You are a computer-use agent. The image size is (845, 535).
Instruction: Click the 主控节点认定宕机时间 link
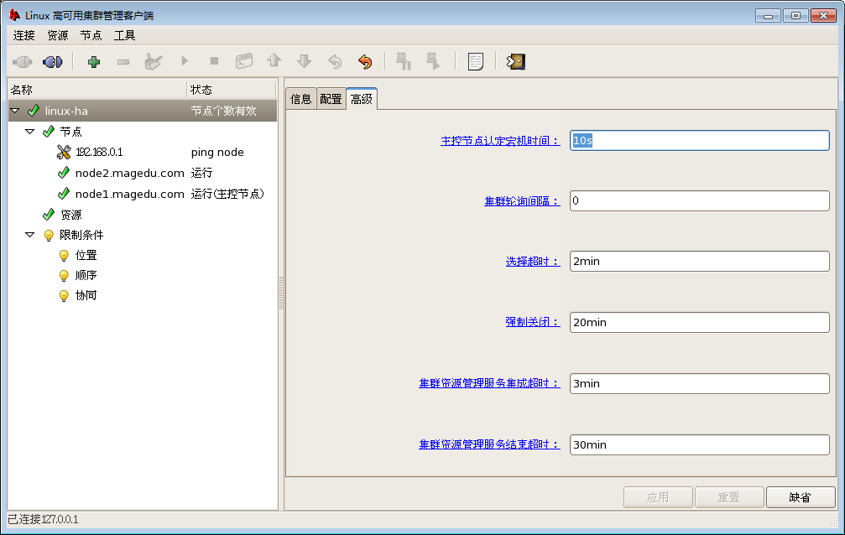500,141
